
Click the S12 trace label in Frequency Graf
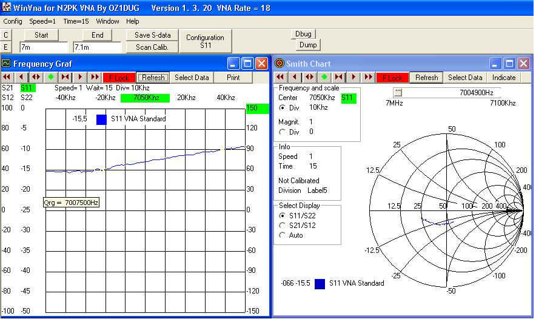coord(7,98)
